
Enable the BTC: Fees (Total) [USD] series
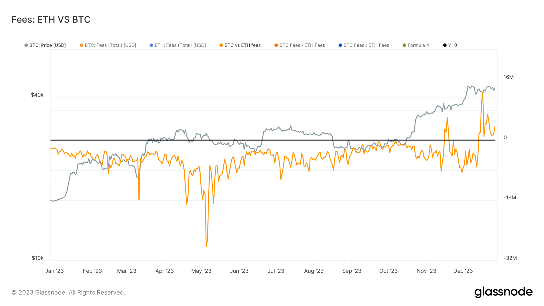tap(111, 45)
